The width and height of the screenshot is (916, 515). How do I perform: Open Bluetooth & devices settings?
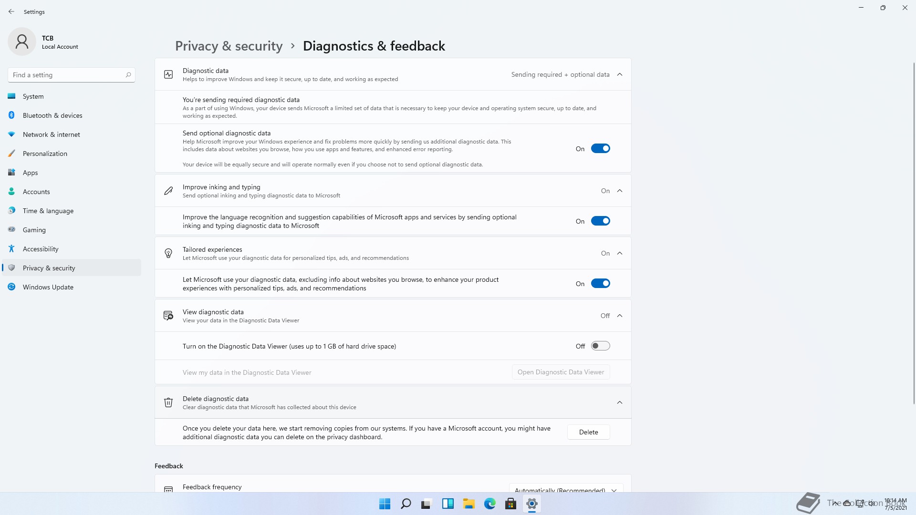pyautogui.click(x=72, y=115)
